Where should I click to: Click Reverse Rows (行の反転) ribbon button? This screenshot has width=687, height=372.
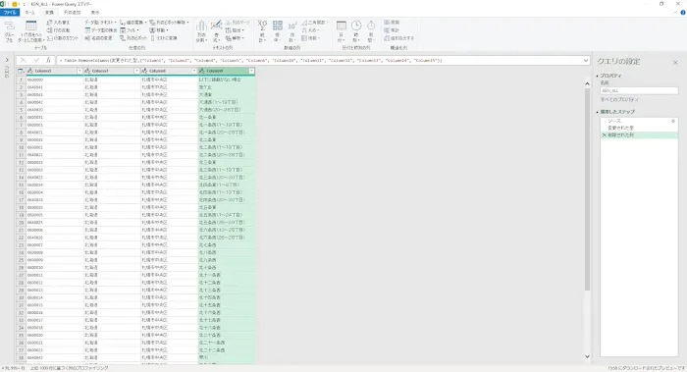click(x=58, y=30)
